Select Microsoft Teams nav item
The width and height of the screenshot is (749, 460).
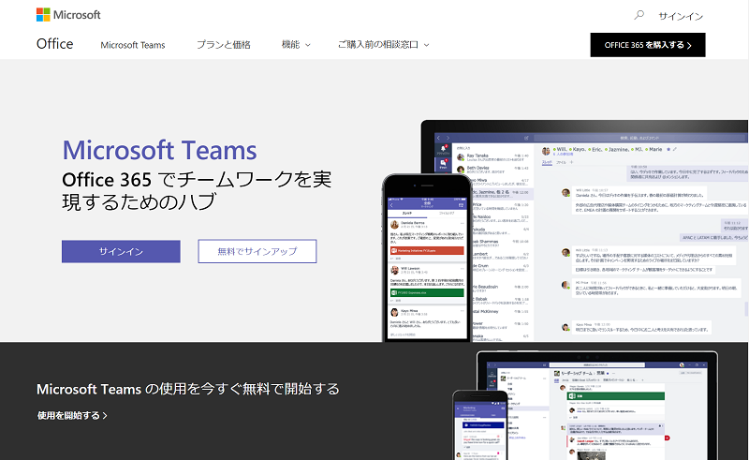tap(133, 45)
